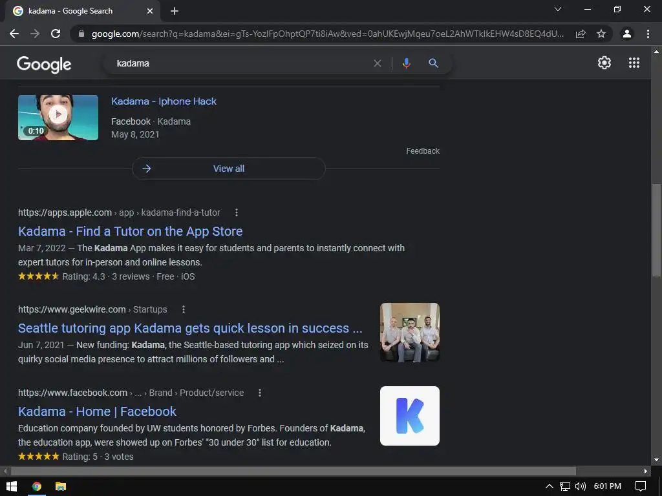Click the browser address bar URL
Screen dimensions: 662x496
pyautogui.click(x=327, y=34)
